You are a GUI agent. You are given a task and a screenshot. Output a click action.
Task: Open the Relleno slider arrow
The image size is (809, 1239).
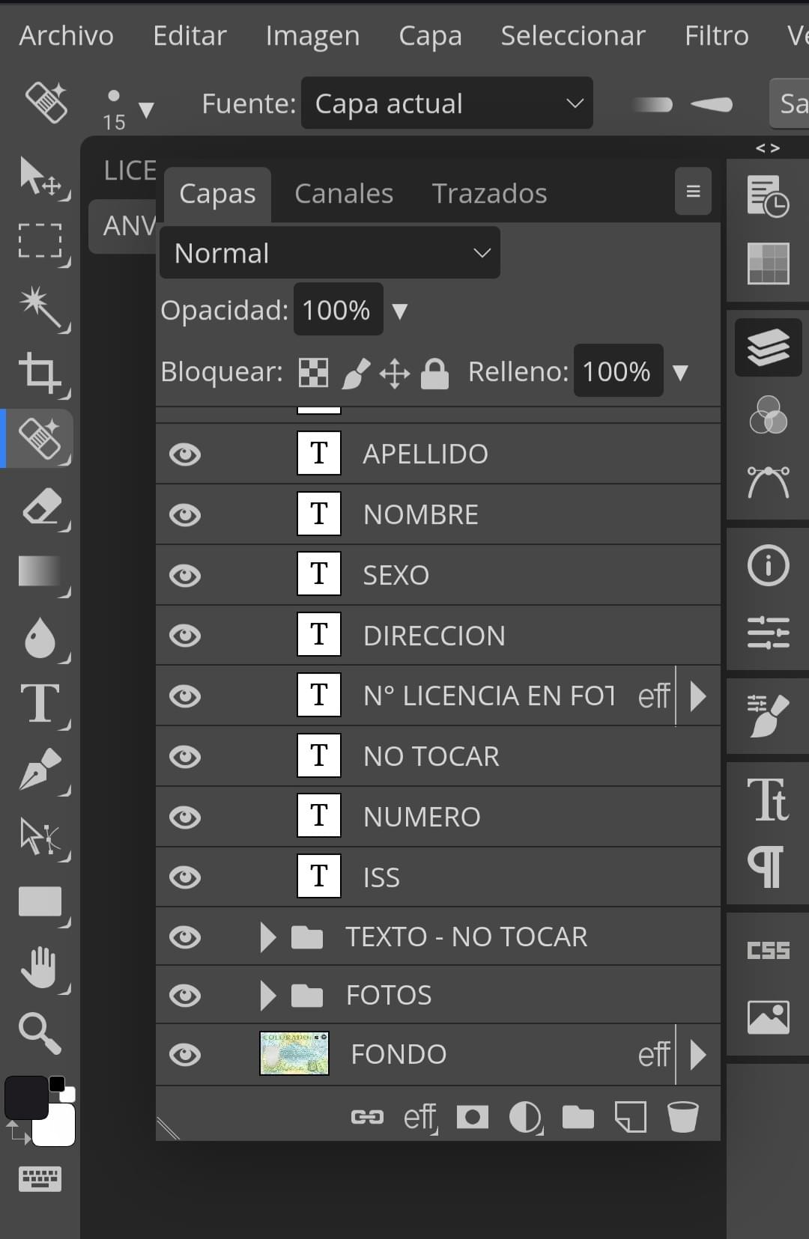tap(680, 373)
